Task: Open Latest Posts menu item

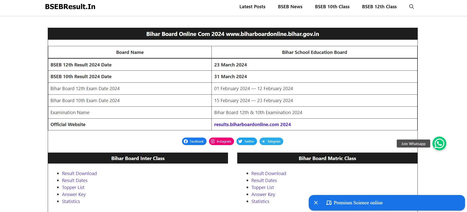Action: pos(252,7)
